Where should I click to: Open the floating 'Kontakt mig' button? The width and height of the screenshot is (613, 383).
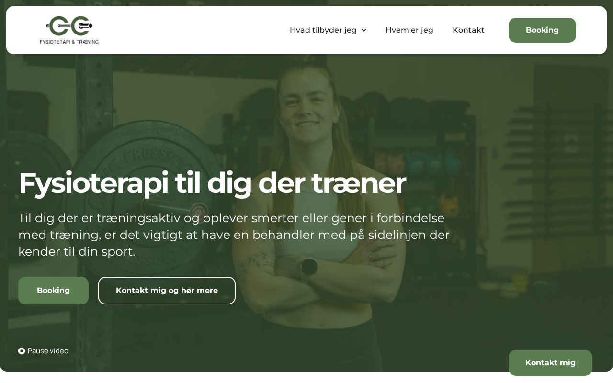(550, 363)
